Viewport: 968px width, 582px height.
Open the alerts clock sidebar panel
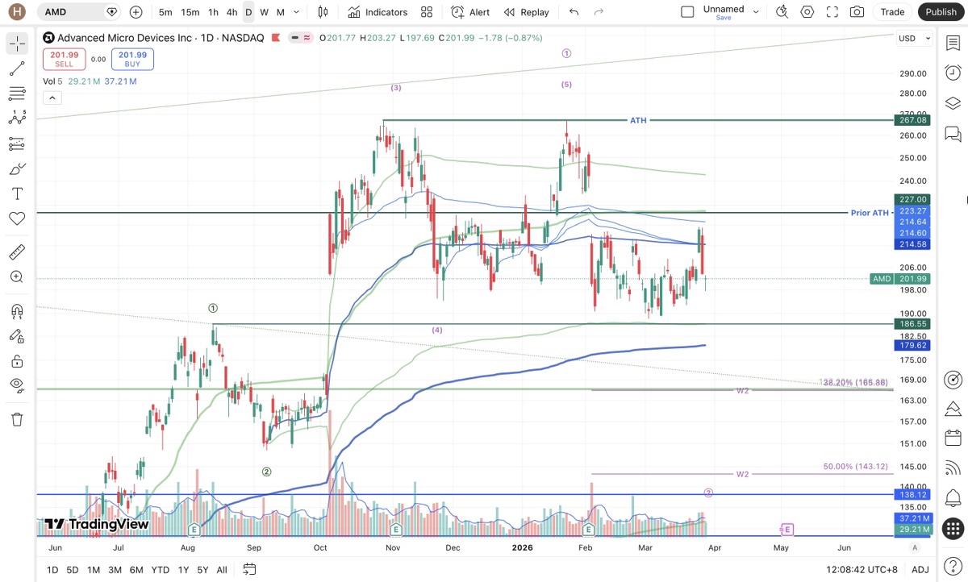[953, 72]
